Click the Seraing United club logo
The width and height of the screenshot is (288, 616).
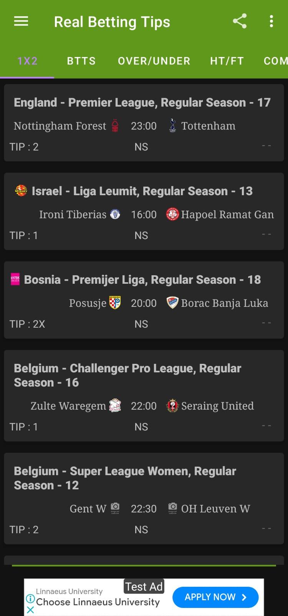click(173, 406)
